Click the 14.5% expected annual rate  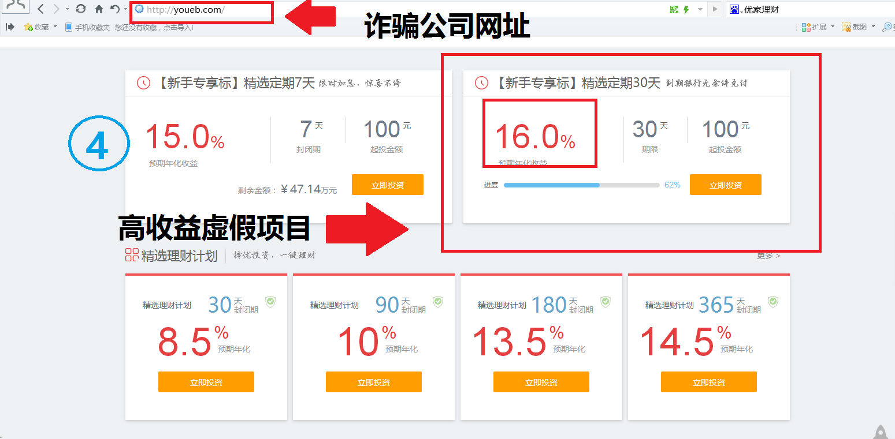pyautogui.click(x=686, y=341)
